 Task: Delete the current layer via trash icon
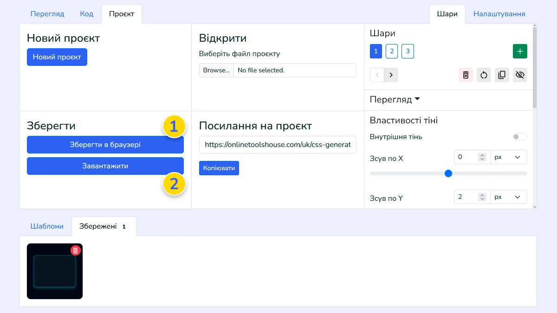[466, 75]
